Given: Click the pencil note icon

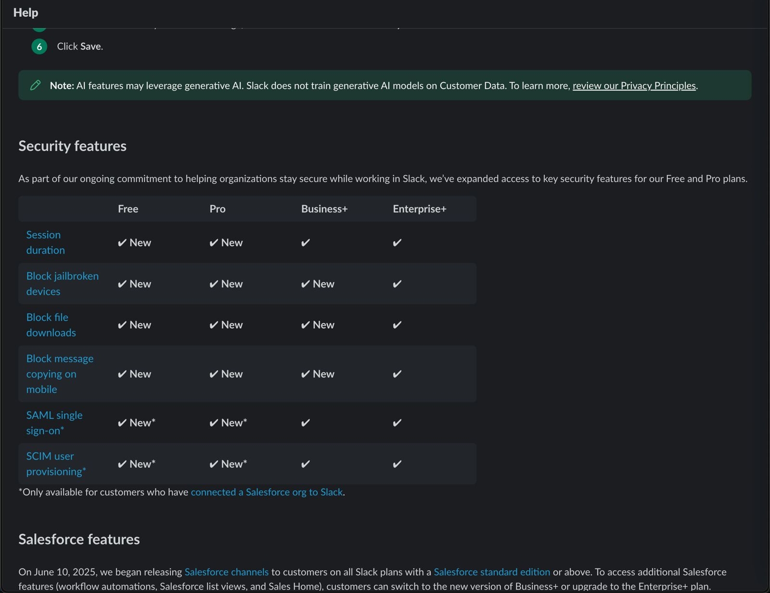Looking at the screenshot, I should [35, 85].
